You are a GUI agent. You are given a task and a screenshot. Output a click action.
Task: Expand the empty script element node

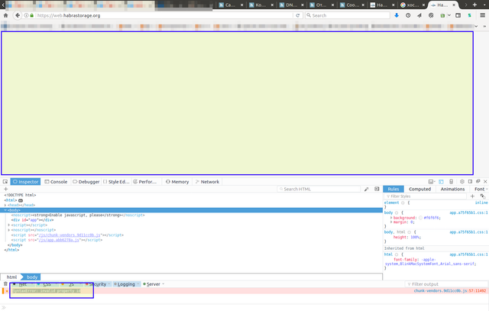8,225
